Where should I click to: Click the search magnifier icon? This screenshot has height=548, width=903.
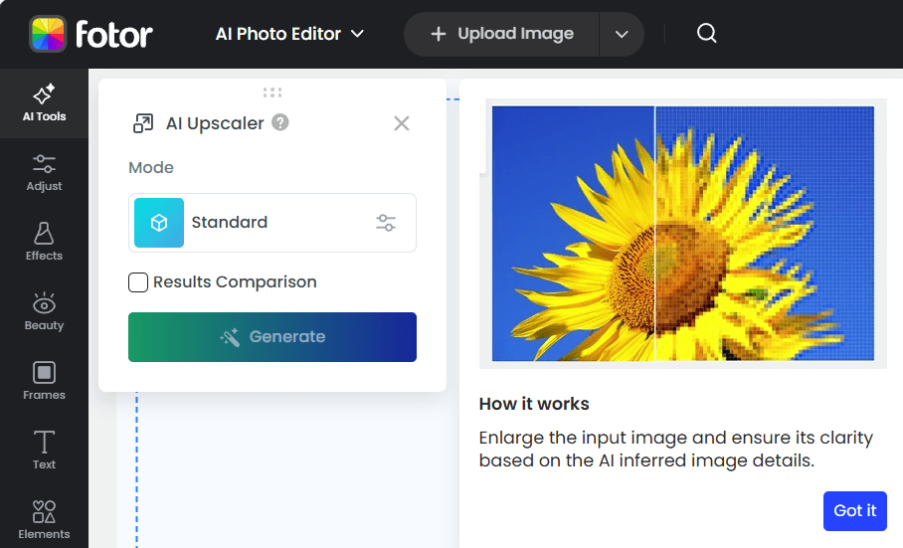click(707, 34)
